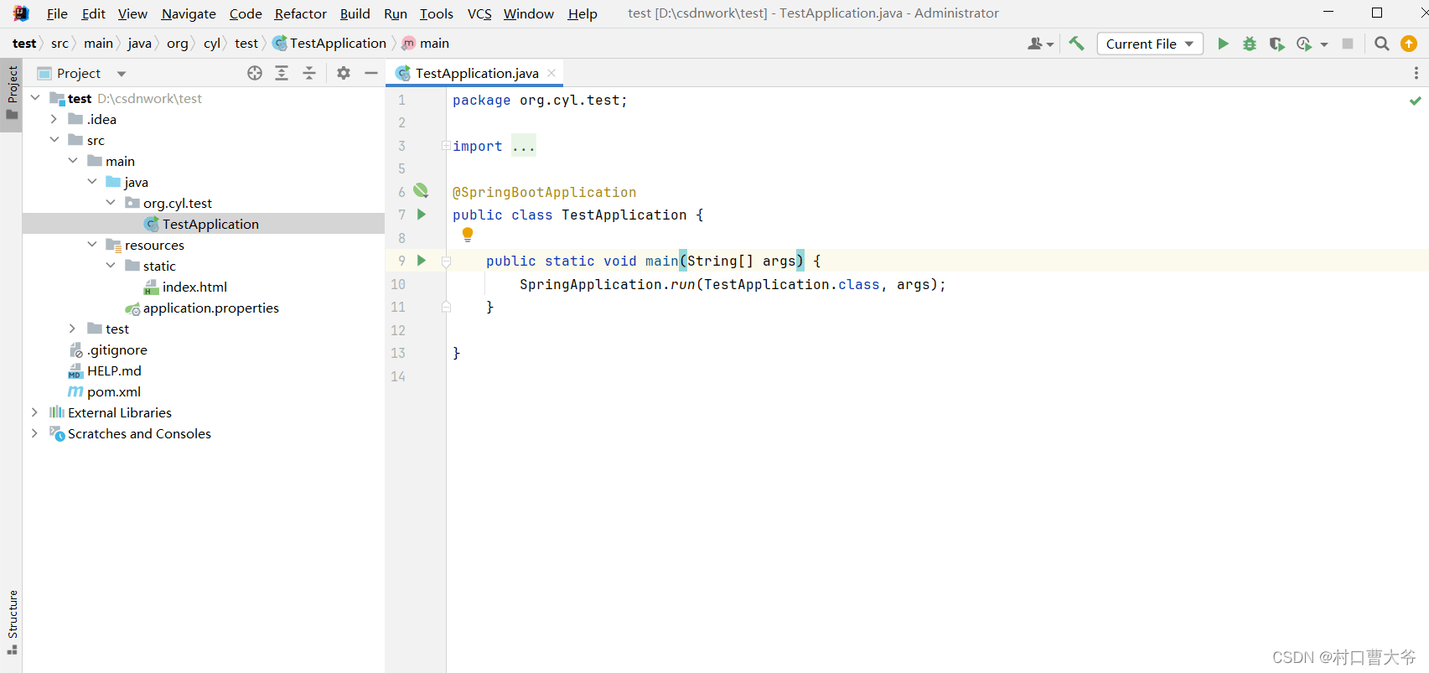The image size is (1429, 673).
Task: Select org.cyl.test package
Action: point(177,203)
